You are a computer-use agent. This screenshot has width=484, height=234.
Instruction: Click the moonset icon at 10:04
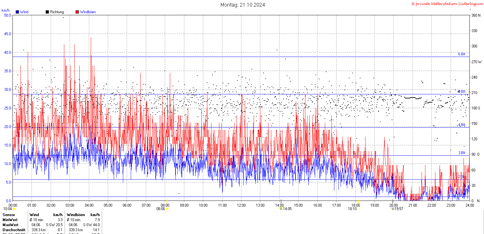[14, 209]
